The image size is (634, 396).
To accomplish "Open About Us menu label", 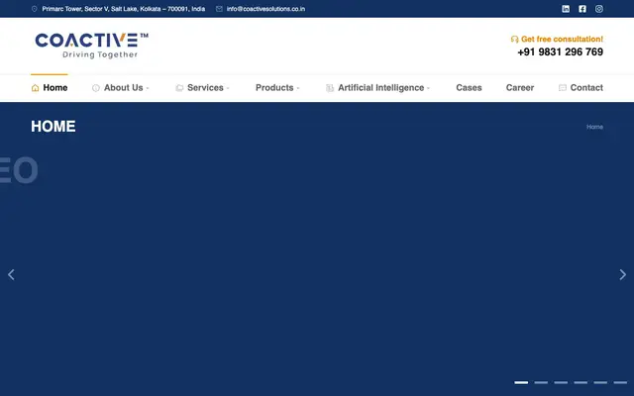I will (123, 88).
